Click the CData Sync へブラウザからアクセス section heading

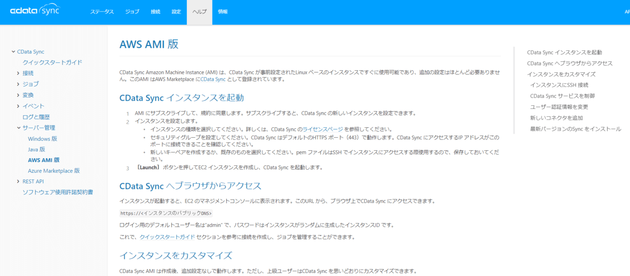coord(191,186)
